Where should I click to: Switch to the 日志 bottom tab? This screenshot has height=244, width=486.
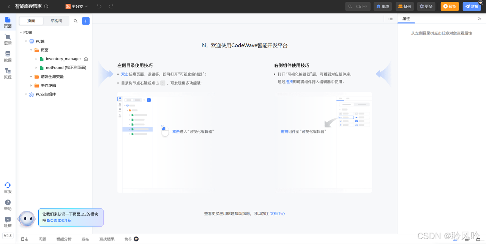point(25,239)
